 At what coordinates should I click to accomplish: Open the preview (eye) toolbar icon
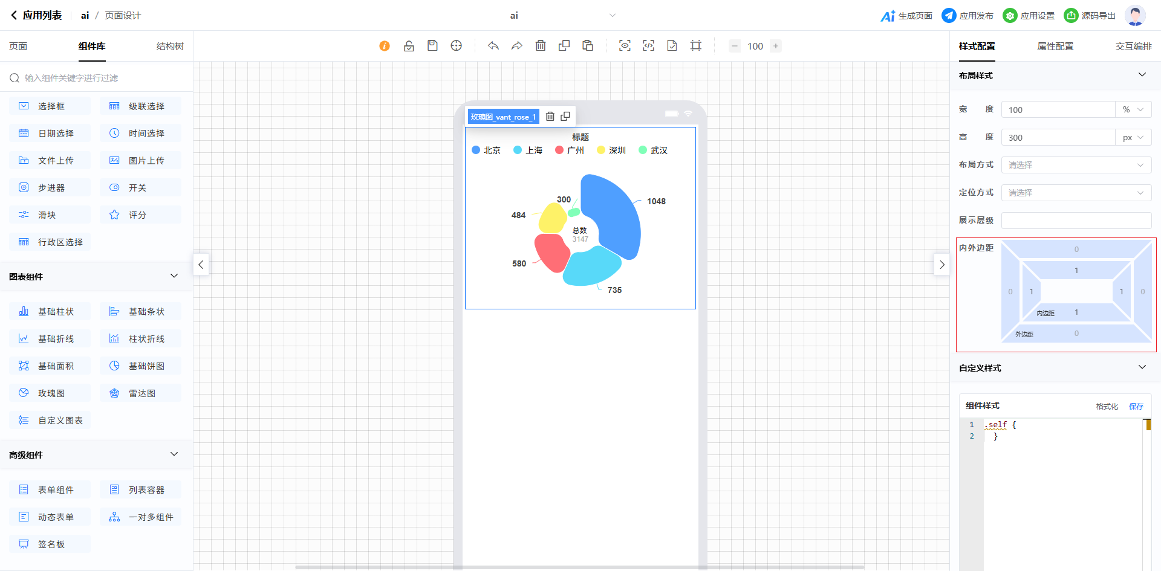coord(625,46)
